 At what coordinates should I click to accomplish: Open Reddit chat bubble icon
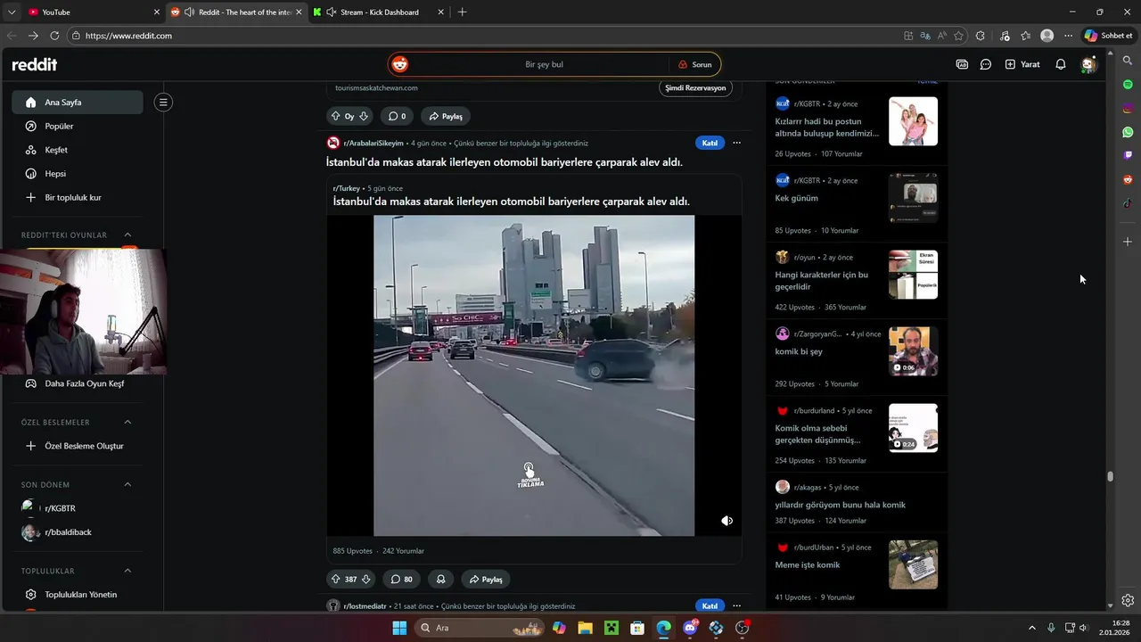pyautogui.click(x=986, y=64)
